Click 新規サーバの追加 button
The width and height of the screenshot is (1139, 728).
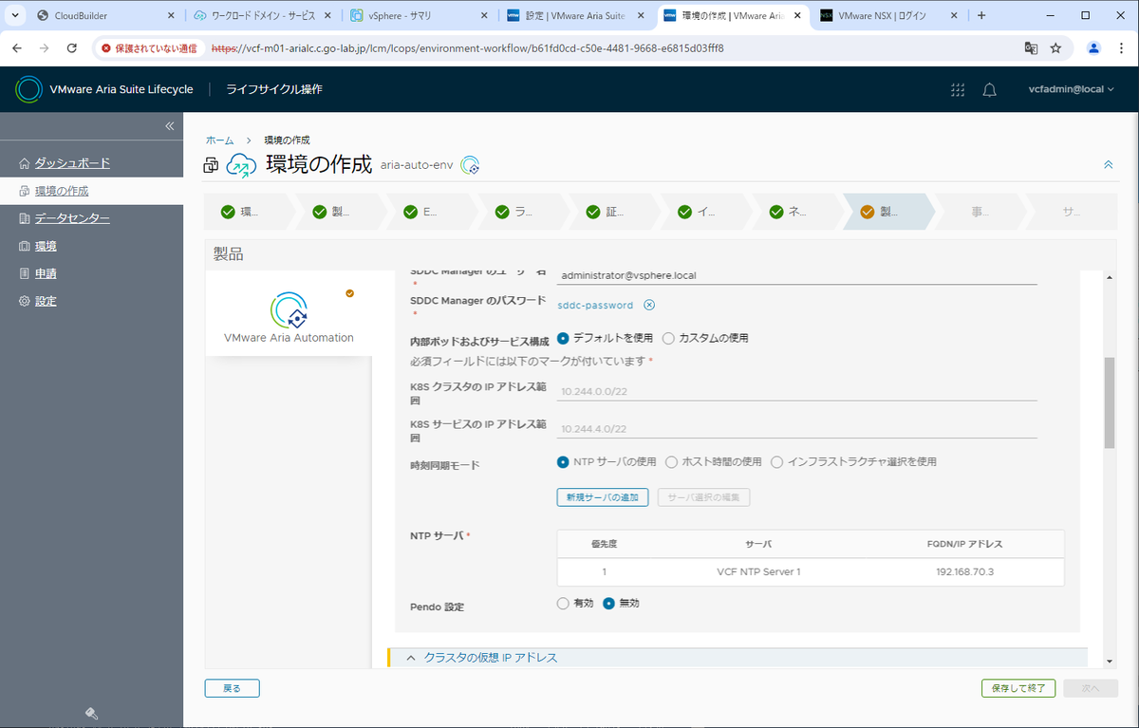pos(603,497)
